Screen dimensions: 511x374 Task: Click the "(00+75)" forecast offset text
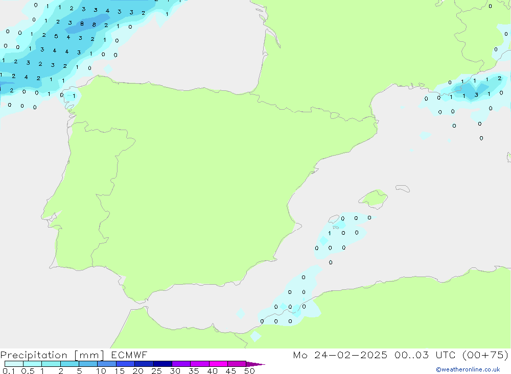click(x=485, y=355)
